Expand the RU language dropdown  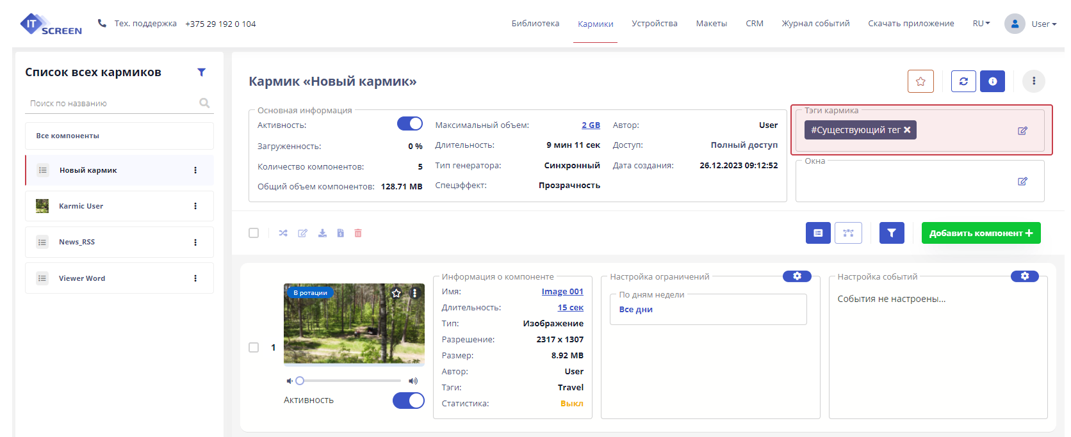981,24
